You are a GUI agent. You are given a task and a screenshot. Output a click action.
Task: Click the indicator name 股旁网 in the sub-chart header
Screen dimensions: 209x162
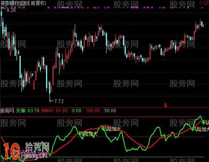click(x=7, y=111)
